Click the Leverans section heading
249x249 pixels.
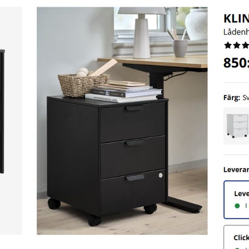(x=237, y=170)
